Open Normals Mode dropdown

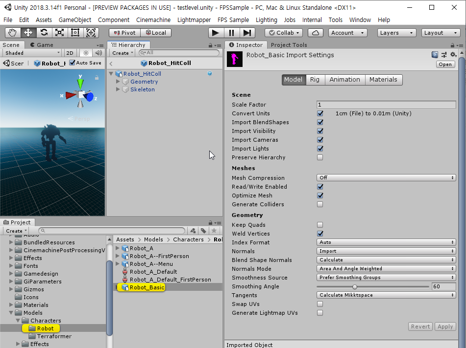[x=386, y=269]
